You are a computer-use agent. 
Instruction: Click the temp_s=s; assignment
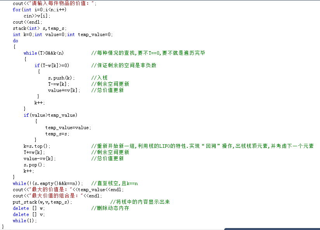point(57,134)
